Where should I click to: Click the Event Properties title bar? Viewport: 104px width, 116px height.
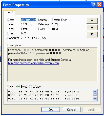pos(46,5)
